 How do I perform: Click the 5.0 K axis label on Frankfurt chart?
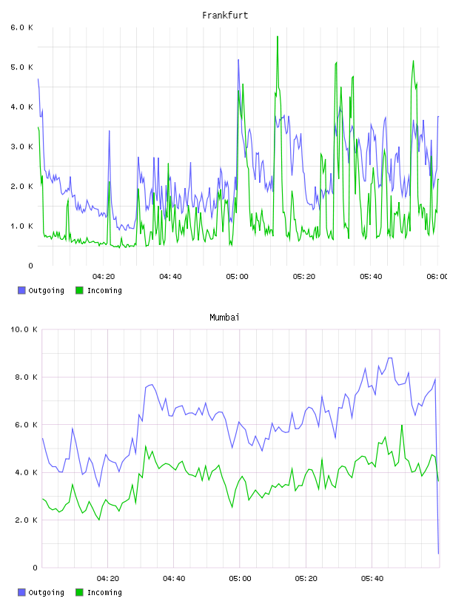21,67
